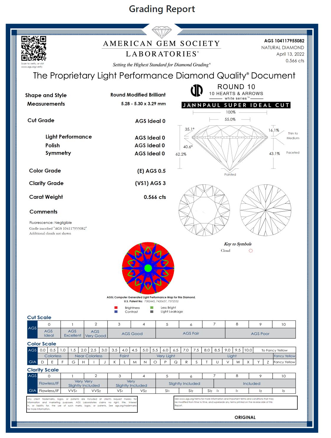
Task: Click the Faceted girdle label
Action: pyautogui.click(x=293, y=153)
